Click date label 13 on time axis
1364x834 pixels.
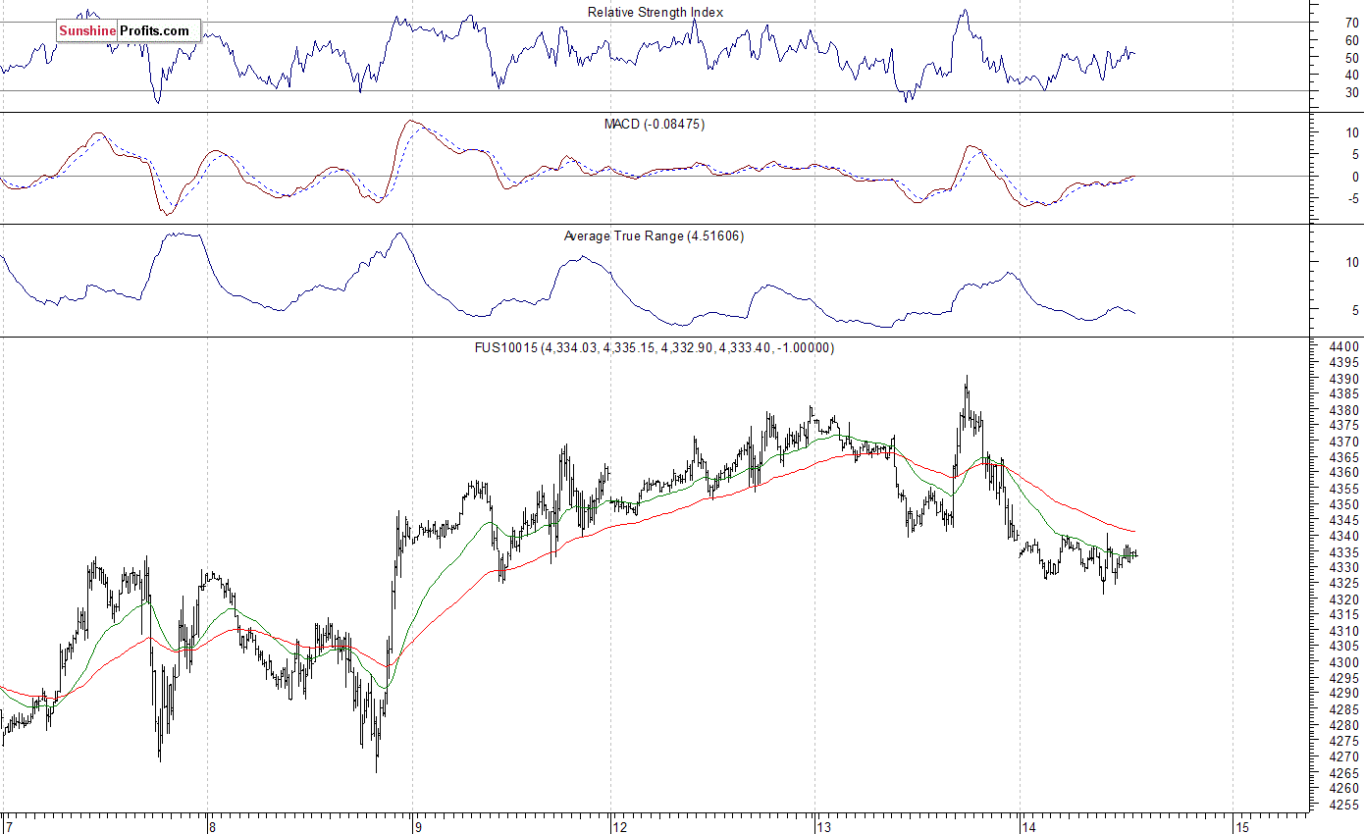coord(824,827)
